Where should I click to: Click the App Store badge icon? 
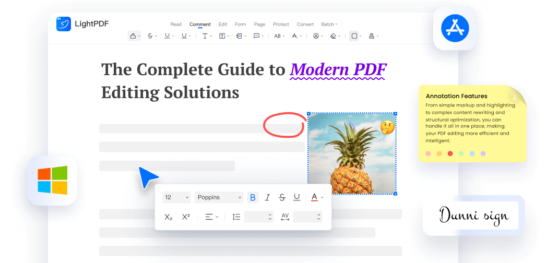click(x=455, y=28)
